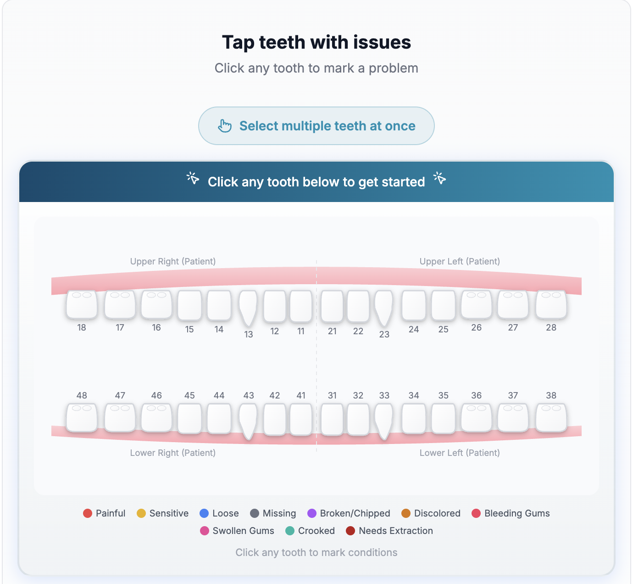The height and width of the screenshot is (584, 633).
Task: Click tooth 31 on the lower left
Action: tap(332, 419)
